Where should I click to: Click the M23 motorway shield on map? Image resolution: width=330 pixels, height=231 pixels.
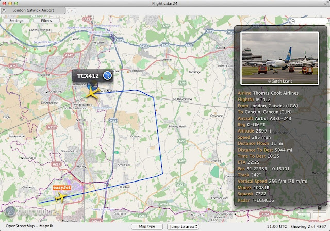(113, 121)
